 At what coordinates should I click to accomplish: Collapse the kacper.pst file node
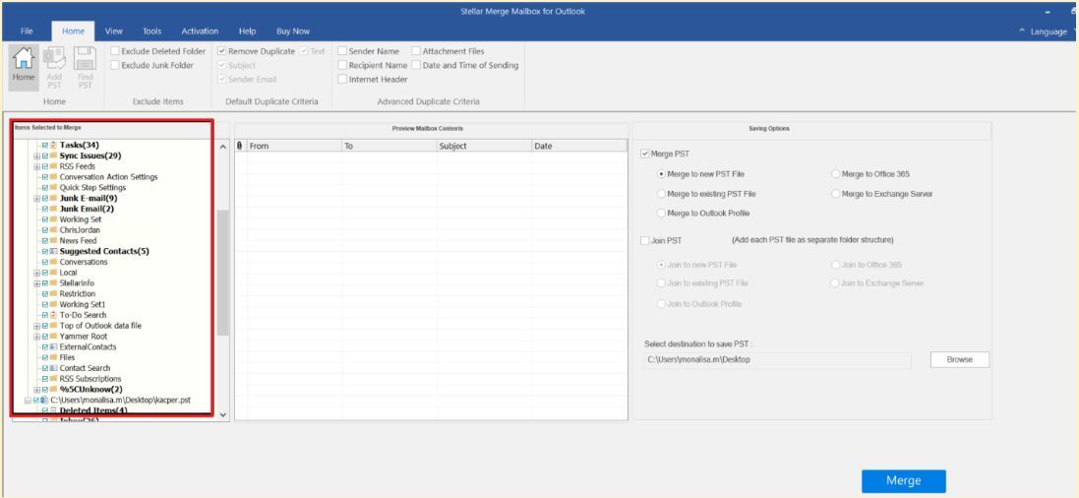(29, 401)
